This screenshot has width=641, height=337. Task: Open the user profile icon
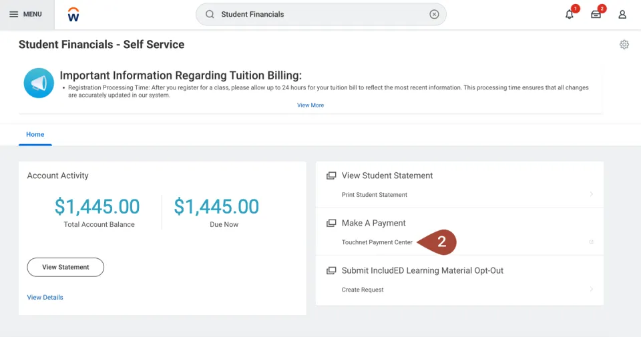tap(622, 15)
